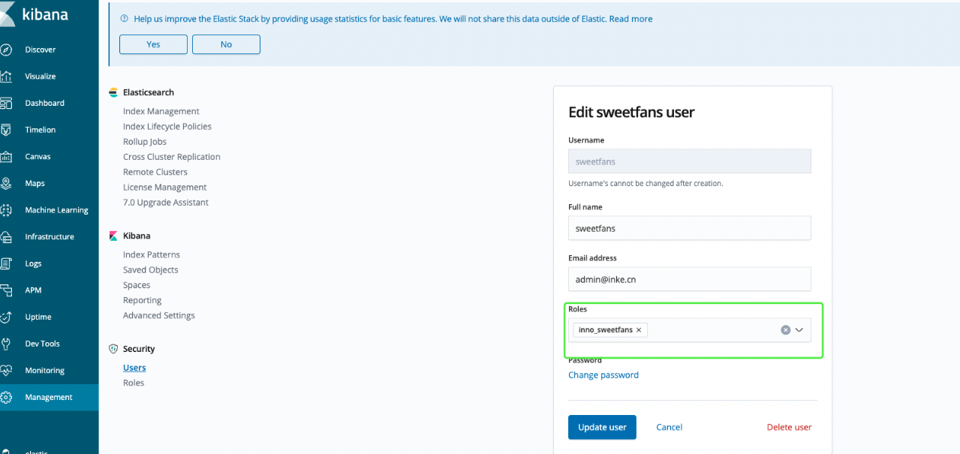960x454 pixels.
Task: Clear all selected roles
Action: pyautogui.click(x=785, y=330)
